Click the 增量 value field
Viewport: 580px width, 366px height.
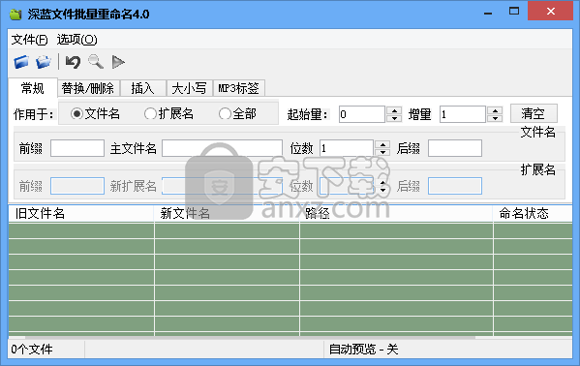coord(463,114)
